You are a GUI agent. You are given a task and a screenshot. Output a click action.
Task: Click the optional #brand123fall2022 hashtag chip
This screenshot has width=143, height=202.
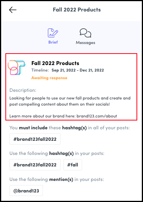tap(35, 165)
